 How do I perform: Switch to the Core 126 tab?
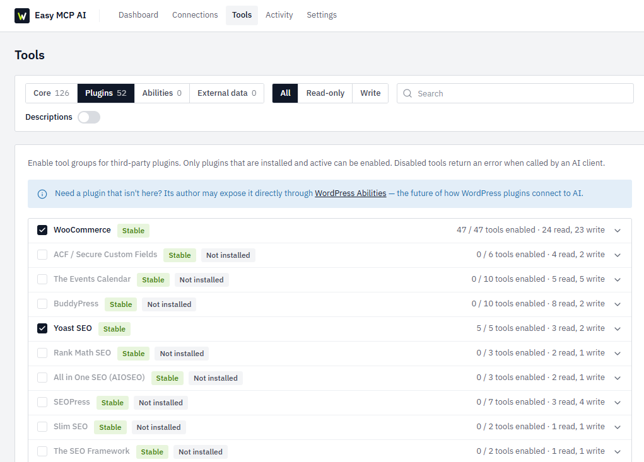pyautogui.click(x=51, y=93)
